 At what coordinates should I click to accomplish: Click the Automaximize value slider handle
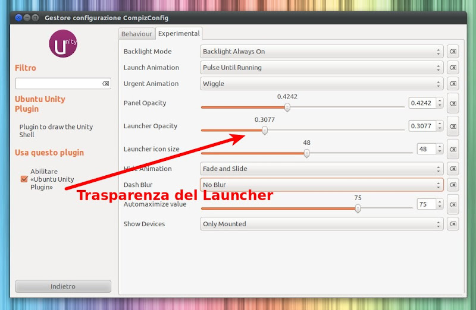[x=358, y=208]
